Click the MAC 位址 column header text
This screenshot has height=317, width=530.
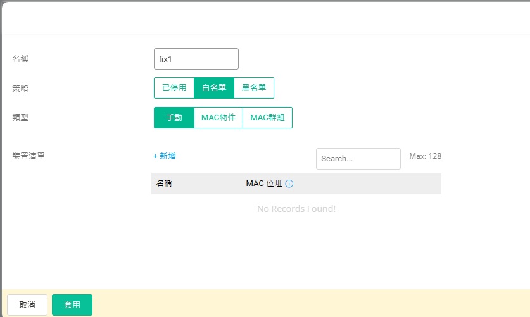264,184
